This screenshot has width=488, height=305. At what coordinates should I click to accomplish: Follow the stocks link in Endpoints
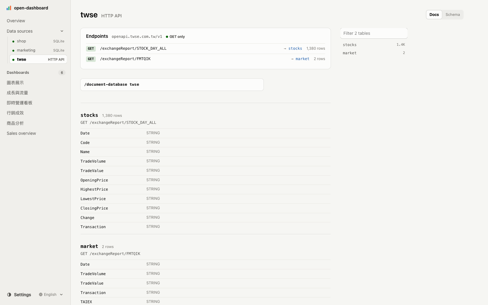pyautogui.click(x=295, y=48)
